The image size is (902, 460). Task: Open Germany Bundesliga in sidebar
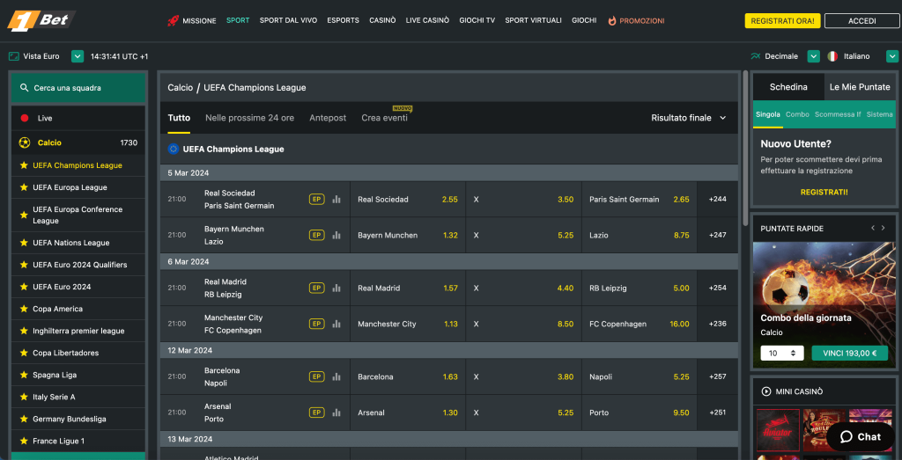pyautogui.click(x=78, y=419)
